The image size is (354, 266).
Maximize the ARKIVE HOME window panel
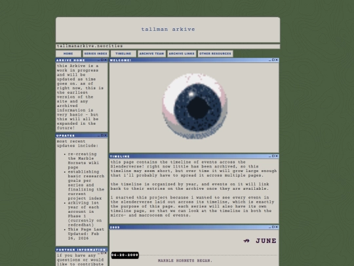point(102,60)
